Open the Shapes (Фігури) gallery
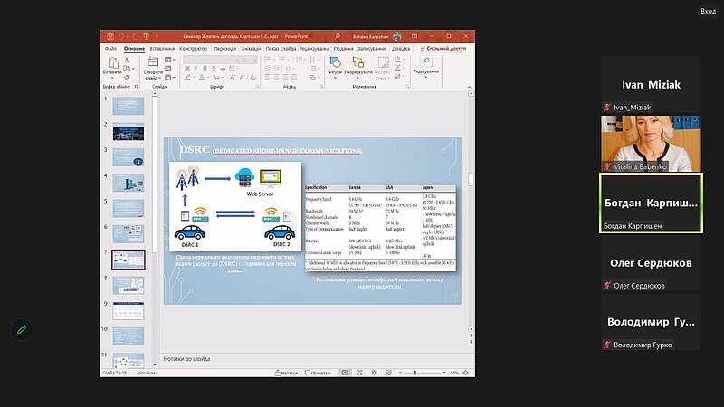Image resolution: width=724 pixels, height=407 pixels. tap(335, 64)
